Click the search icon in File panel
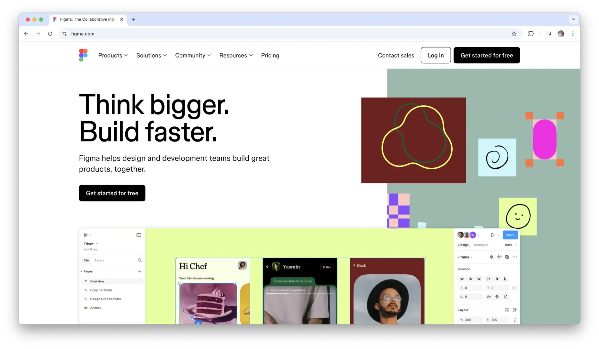599x349 pixels. tap(140, 260)
